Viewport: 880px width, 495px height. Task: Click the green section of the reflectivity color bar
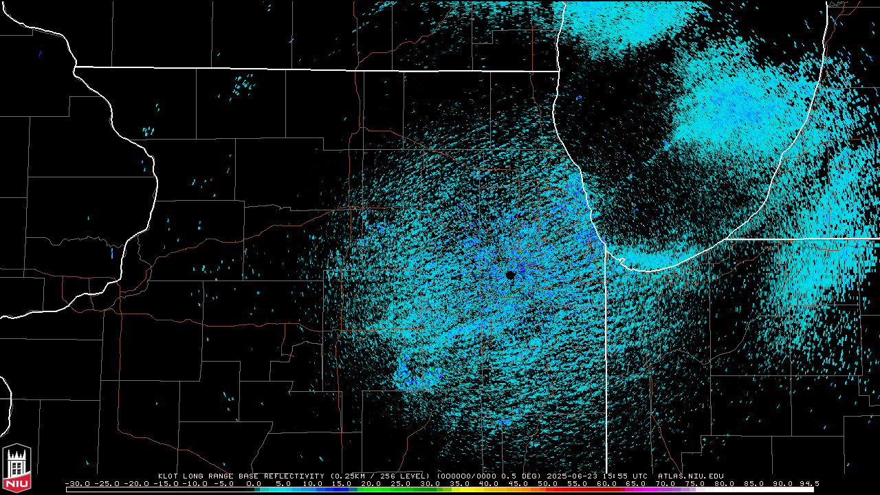click(399, 489)
